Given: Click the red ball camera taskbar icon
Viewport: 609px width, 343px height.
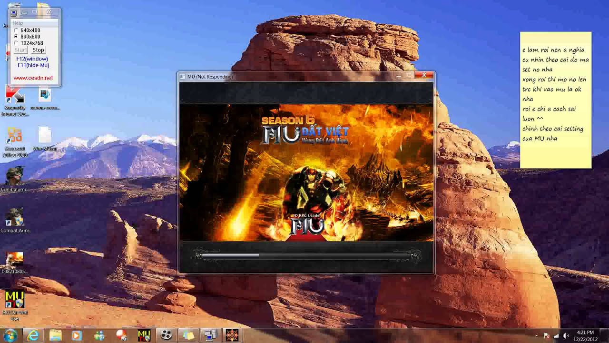Looking at the screenshot, I should pyautogui.click(x=122, y=335).
